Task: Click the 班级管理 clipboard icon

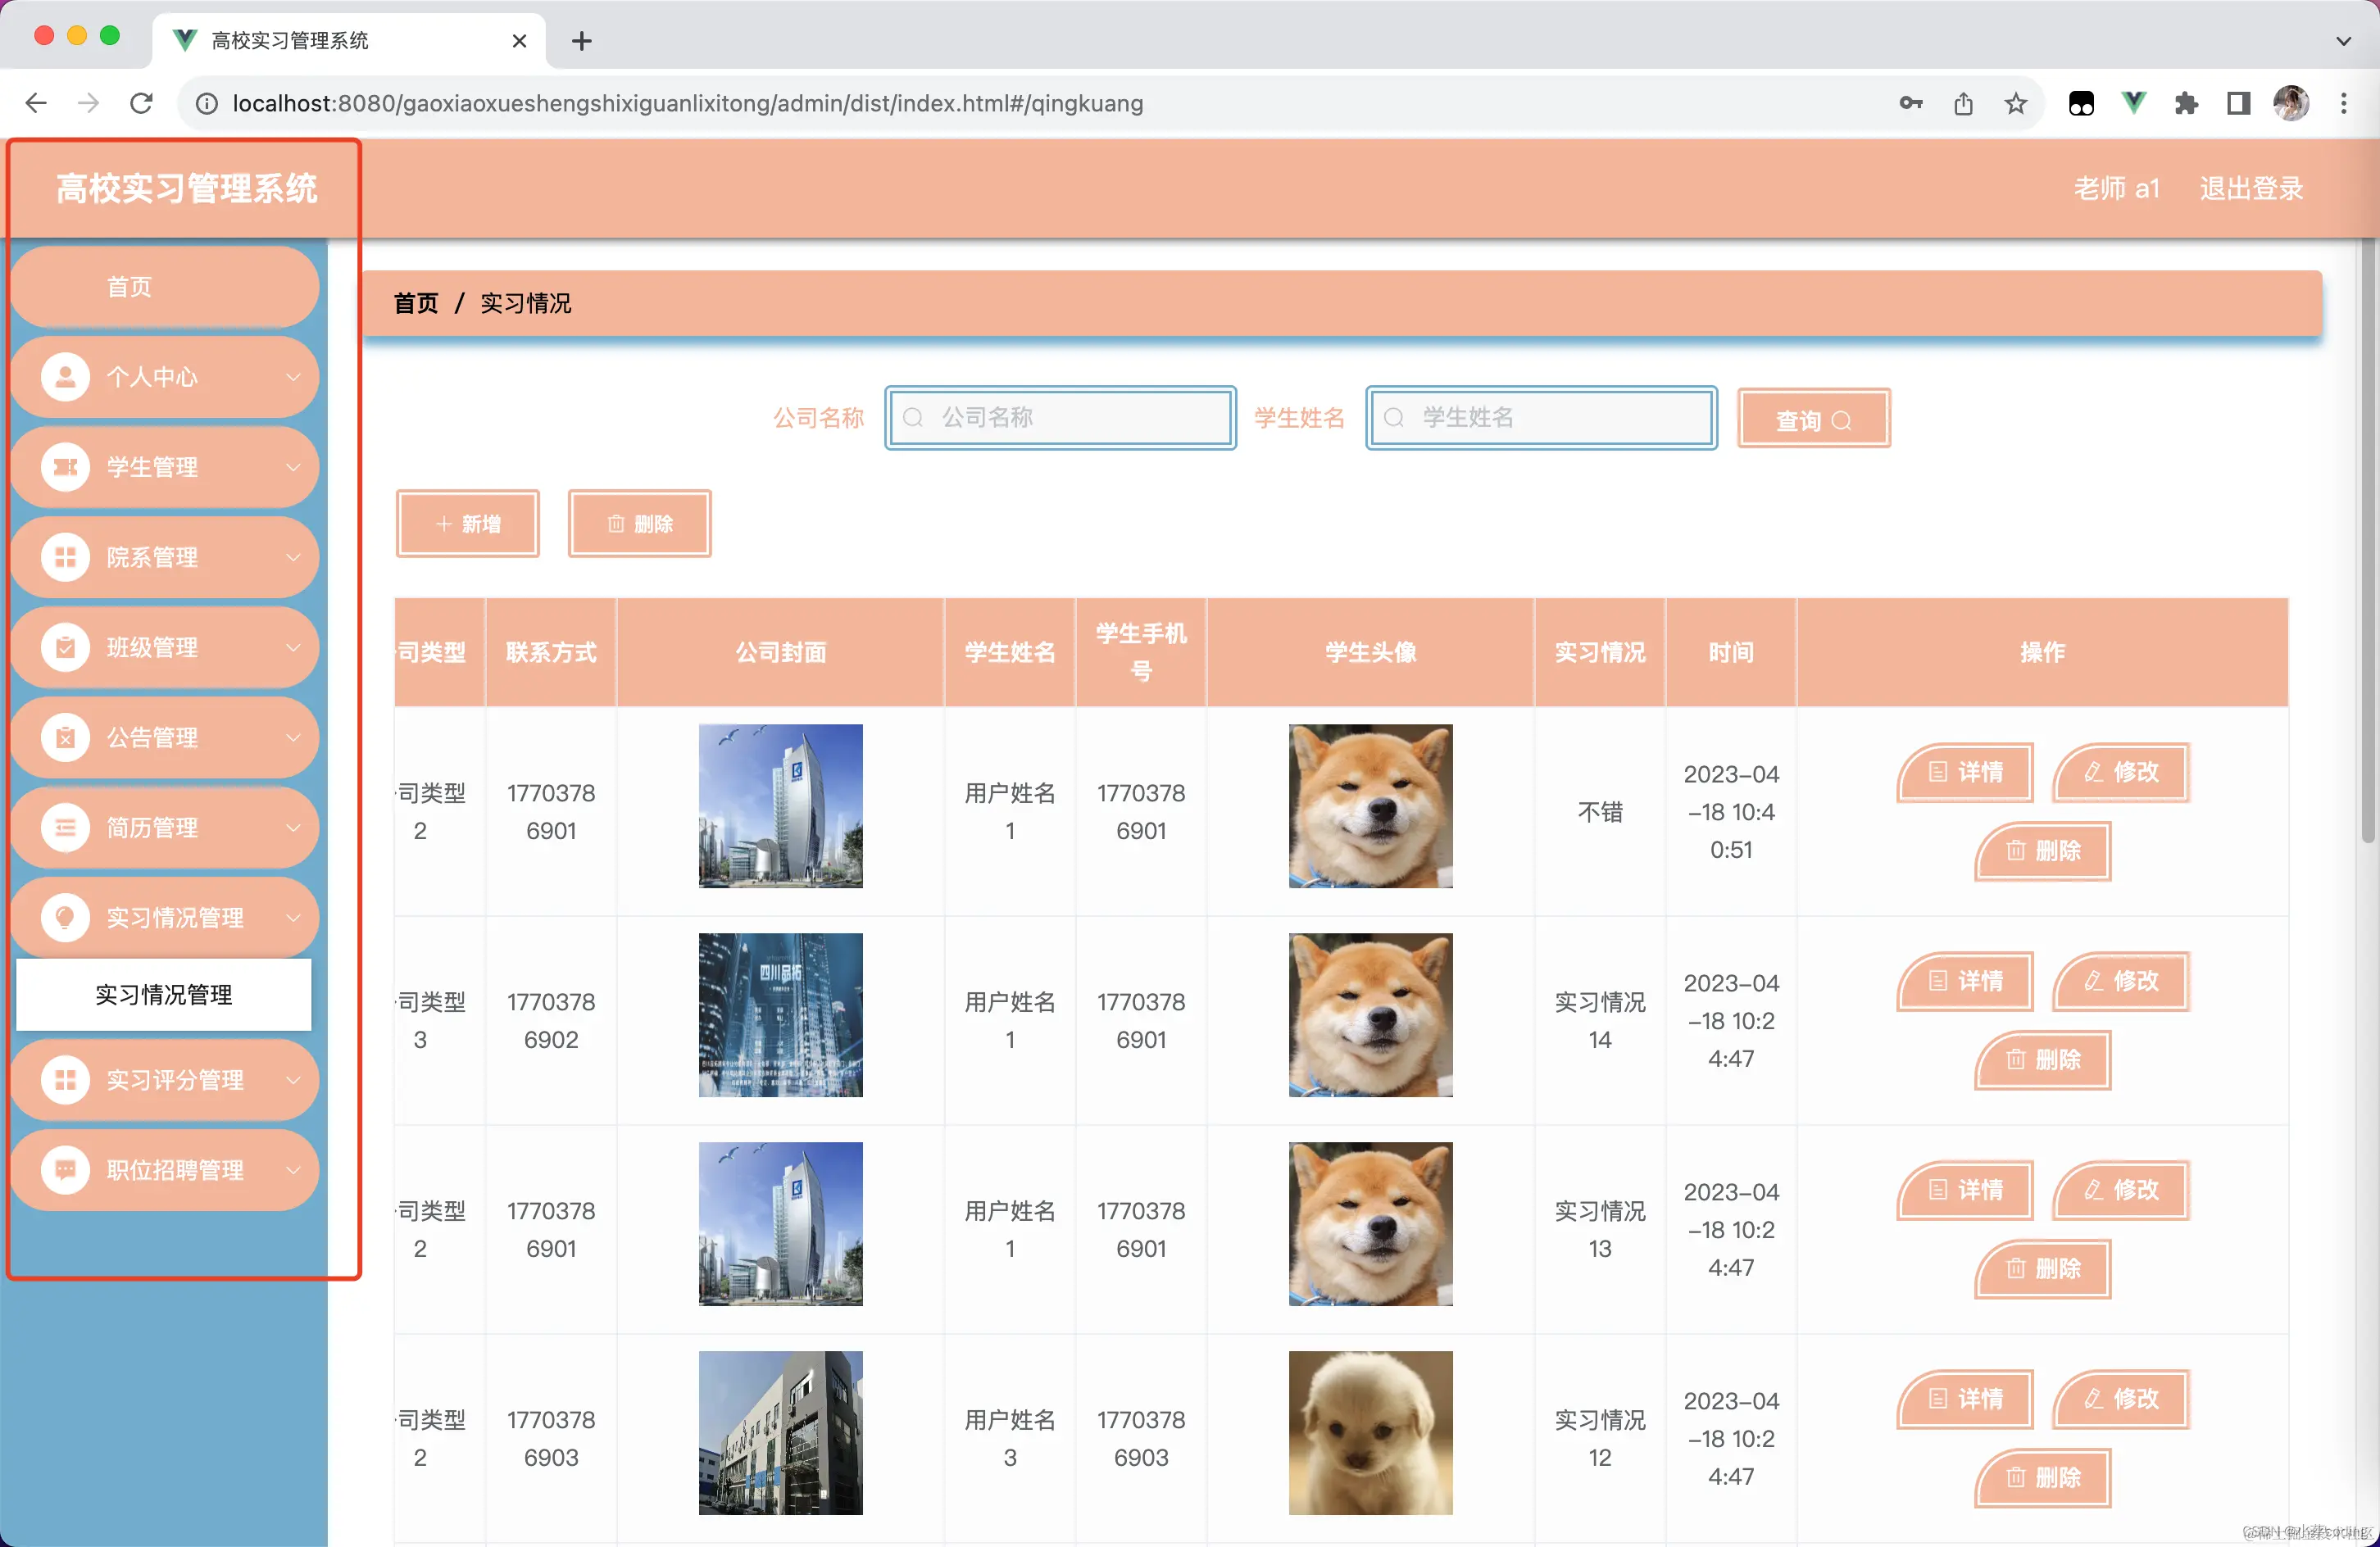Action: point(65,647)
